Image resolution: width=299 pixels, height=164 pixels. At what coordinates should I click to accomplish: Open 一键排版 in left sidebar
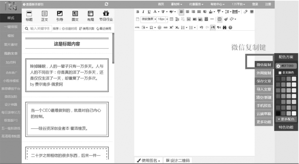point(11,27)
